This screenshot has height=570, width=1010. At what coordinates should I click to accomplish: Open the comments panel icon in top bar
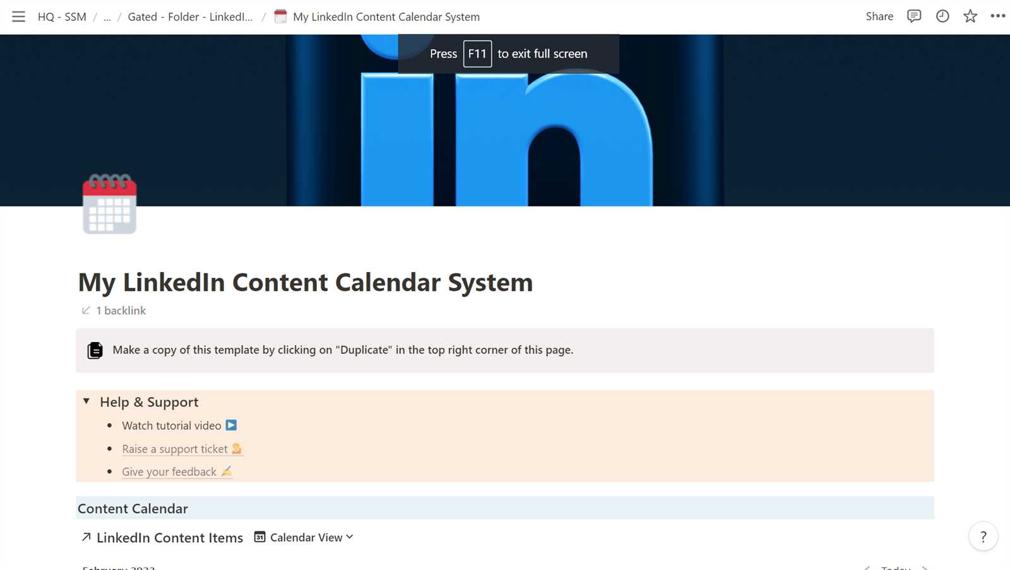click(913, 16)
